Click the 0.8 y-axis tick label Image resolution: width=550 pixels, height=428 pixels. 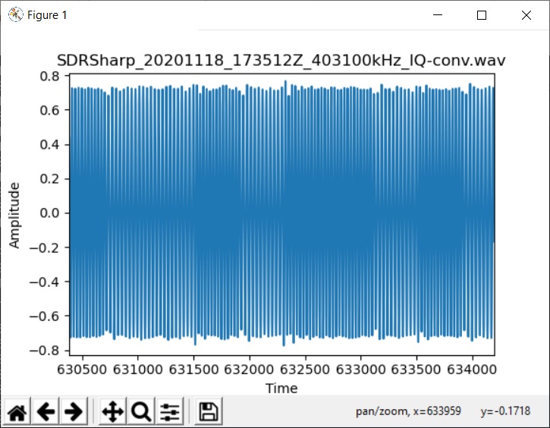tap(50, 76)
